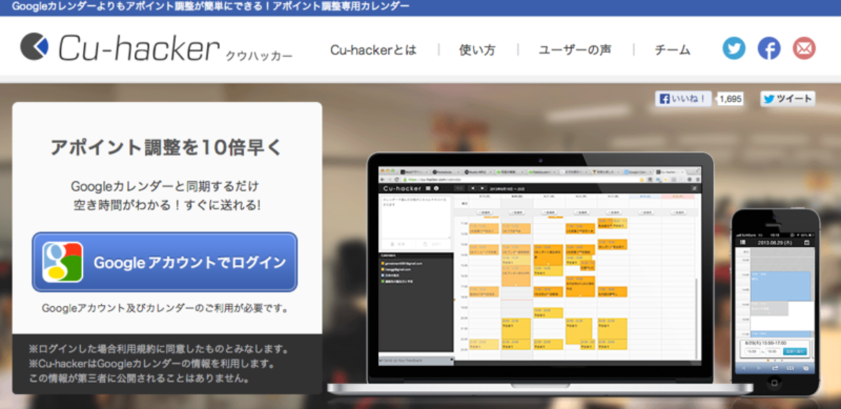Click the Cu-hackerはGoogleカレンダーの情報を利用します notice
Image resolution: width=841 pixels, height=409 pixels.
[152, 363]
